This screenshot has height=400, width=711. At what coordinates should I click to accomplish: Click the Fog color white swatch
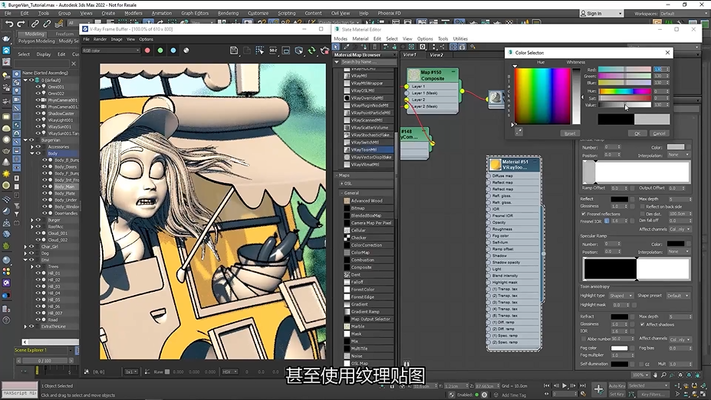tap(619, 349)
